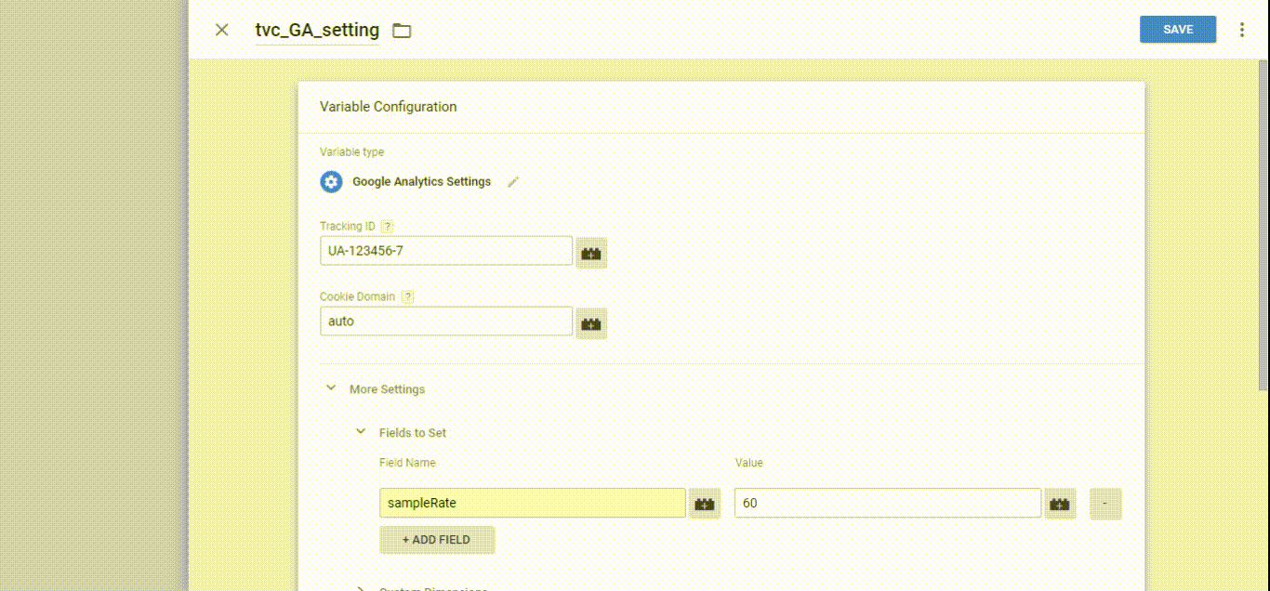Insert variable into Tracking ID field
The height and width of the screenshot is (591, 1270).
click(x=591, y=252)
